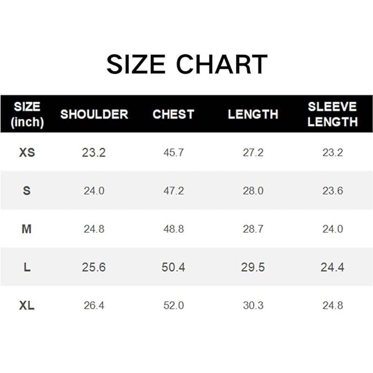Click the M size row label
373x373 pixels.
pyautogui.click(x=27, y=229)
